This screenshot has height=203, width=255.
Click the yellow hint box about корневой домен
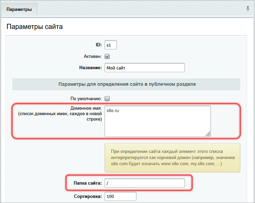coord(172,157)
